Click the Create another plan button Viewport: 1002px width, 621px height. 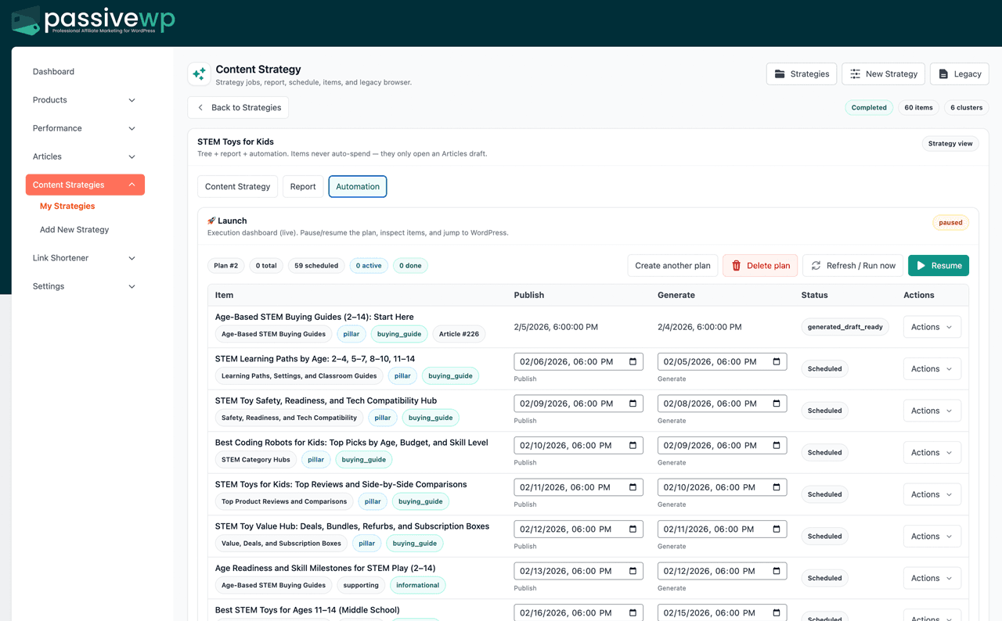tap(672, 265)
